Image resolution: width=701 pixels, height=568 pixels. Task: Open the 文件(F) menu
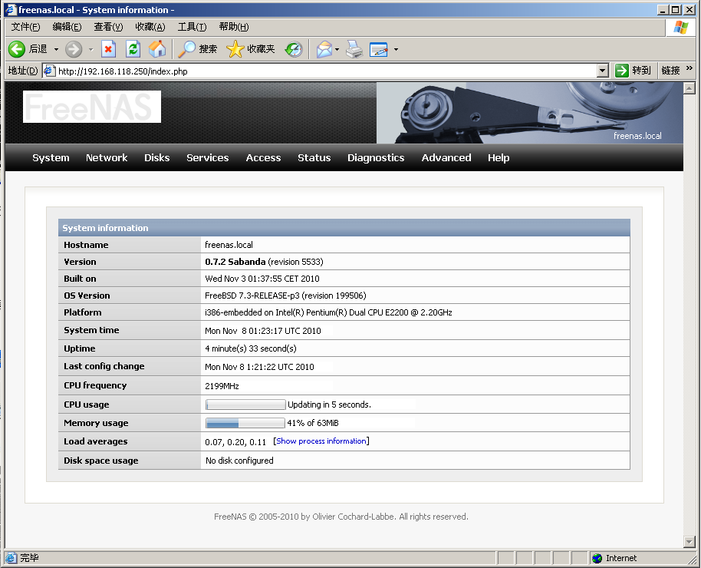click(x=25, y=27)
